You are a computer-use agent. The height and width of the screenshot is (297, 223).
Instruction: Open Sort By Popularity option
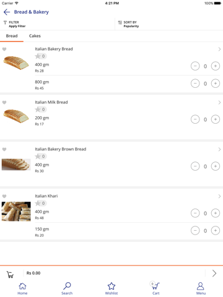tap(128, 24)
